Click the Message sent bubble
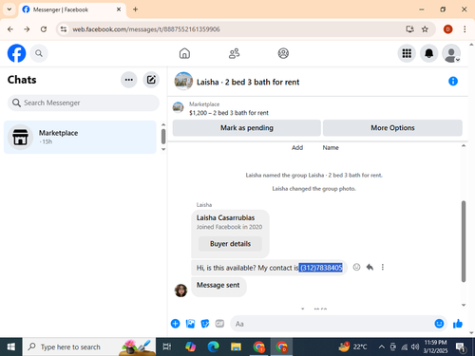475x356 pixels. (x=218, y=287)
